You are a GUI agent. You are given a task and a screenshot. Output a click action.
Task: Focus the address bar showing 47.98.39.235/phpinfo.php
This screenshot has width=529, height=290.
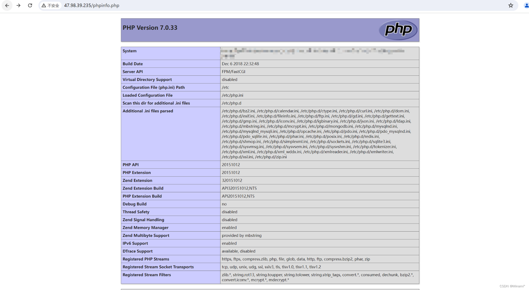(92, 6)
